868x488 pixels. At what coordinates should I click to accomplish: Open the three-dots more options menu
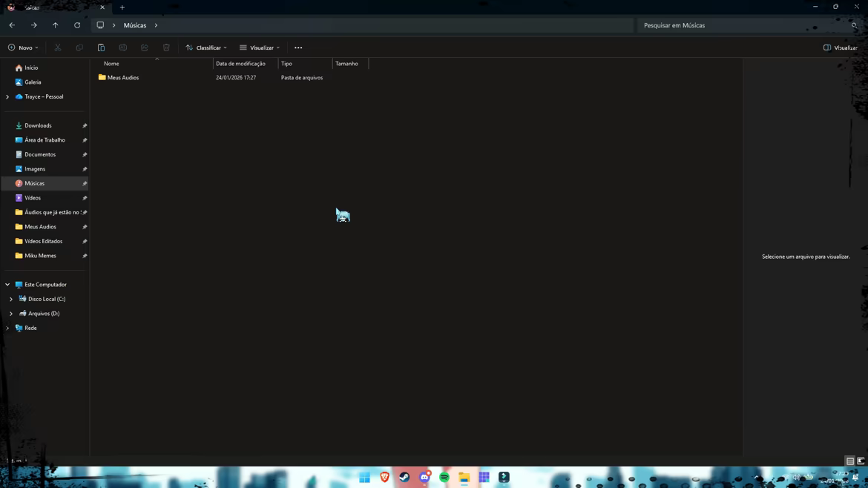pyautogui.click(x=298, y=47)
